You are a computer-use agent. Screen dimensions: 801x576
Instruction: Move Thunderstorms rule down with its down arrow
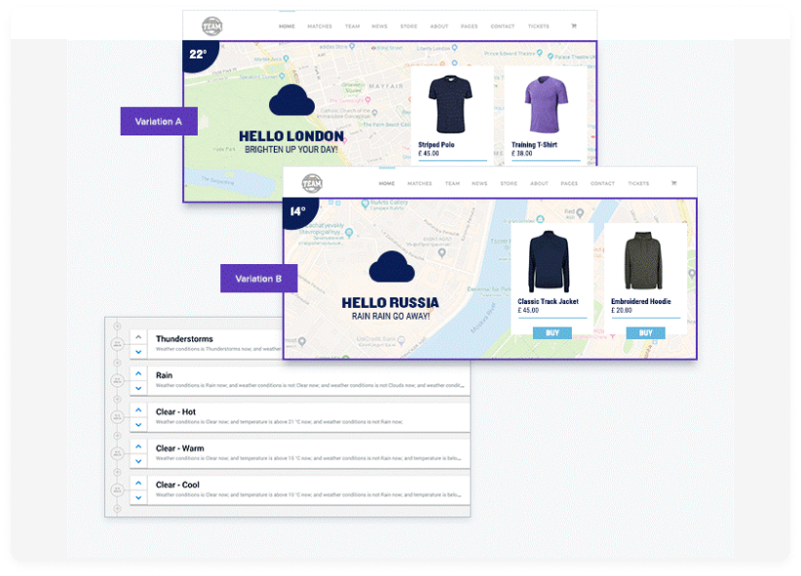pyautogui.click(x=138, y=352)
